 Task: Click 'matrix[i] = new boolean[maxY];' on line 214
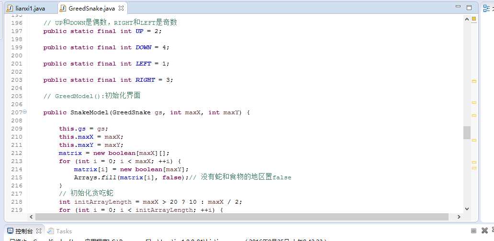[x=131, y=169]
